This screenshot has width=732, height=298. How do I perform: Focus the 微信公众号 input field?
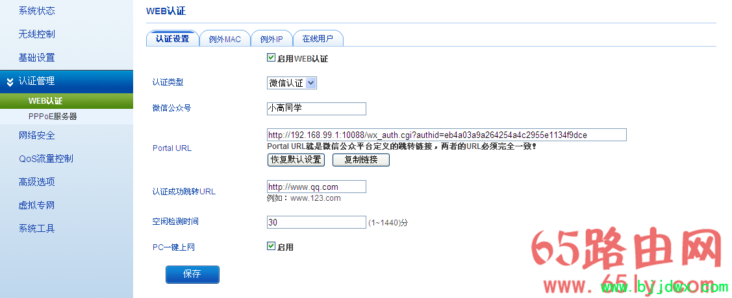316,108
